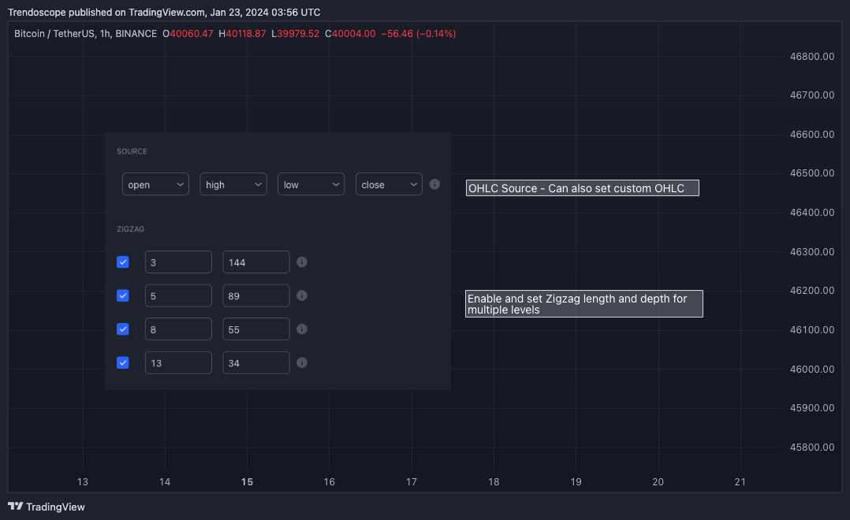
Task: Uncheck the zigzag level with length 8
Action: [123, 329]
